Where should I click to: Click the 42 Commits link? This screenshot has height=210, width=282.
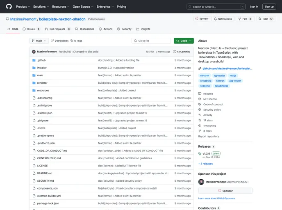[182, 52]
